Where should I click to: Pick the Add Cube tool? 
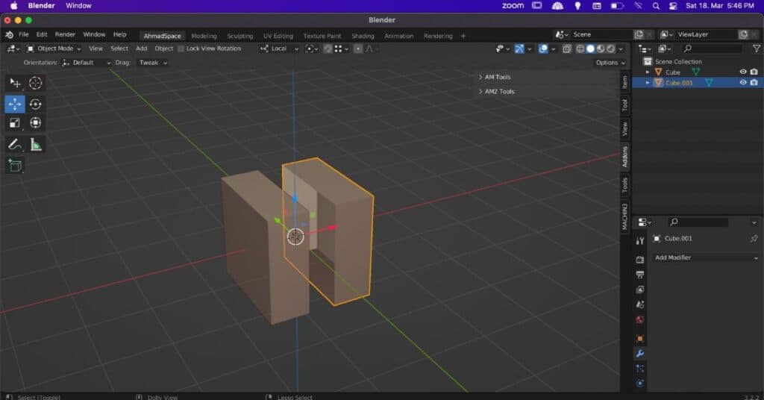tap(15, 166)
